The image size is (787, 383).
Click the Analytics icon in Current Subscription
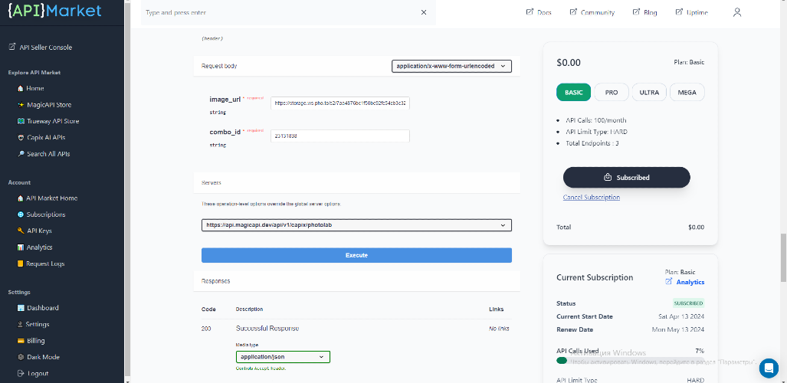pyautogui.click(x=669, y=282)
